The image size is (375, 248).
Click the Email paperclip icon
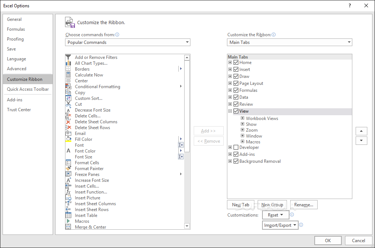tap(68, 134)
